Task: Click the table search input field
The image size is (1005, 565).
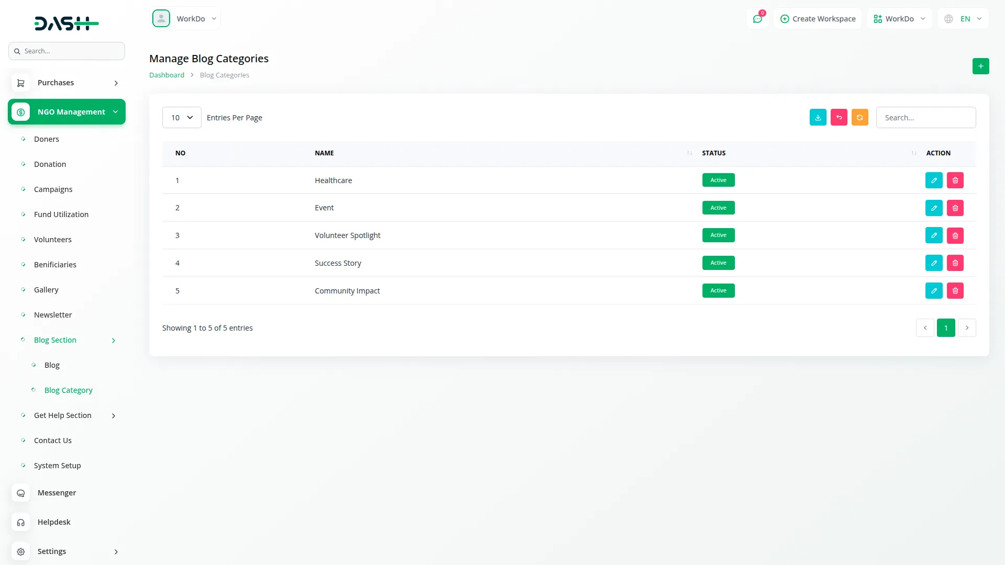Action: (925, 118)
